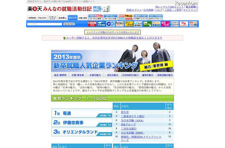Select the 就活日記 tab
Viewport: 225px width, 148px height.
coord(73,18)
